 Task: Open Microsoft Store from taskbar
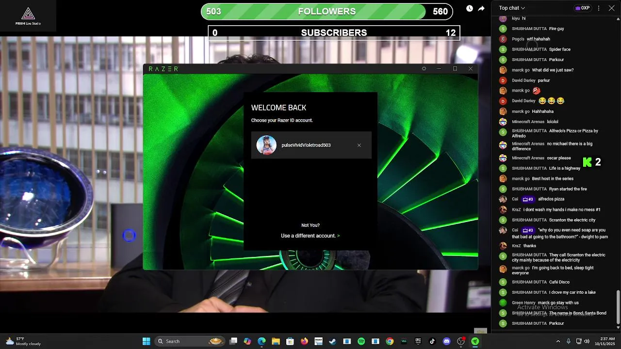pos(290,341)
